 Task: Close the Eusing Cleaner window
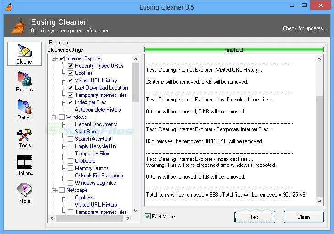point(321,5)
